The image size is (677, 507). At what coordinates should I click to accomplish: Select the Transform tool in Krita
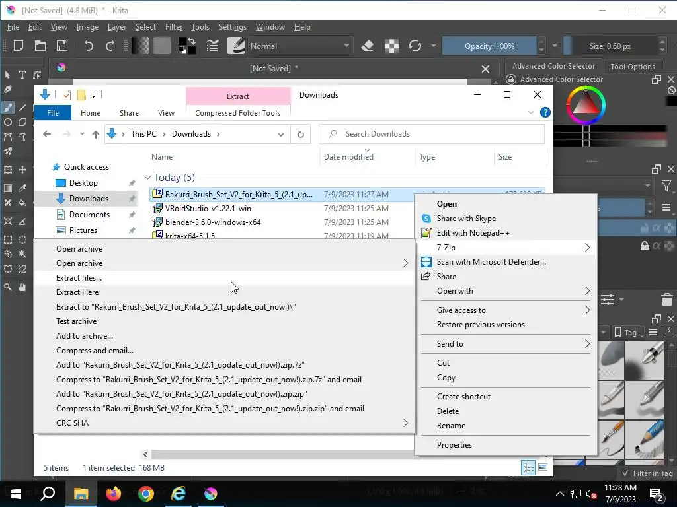pos(8,170)
